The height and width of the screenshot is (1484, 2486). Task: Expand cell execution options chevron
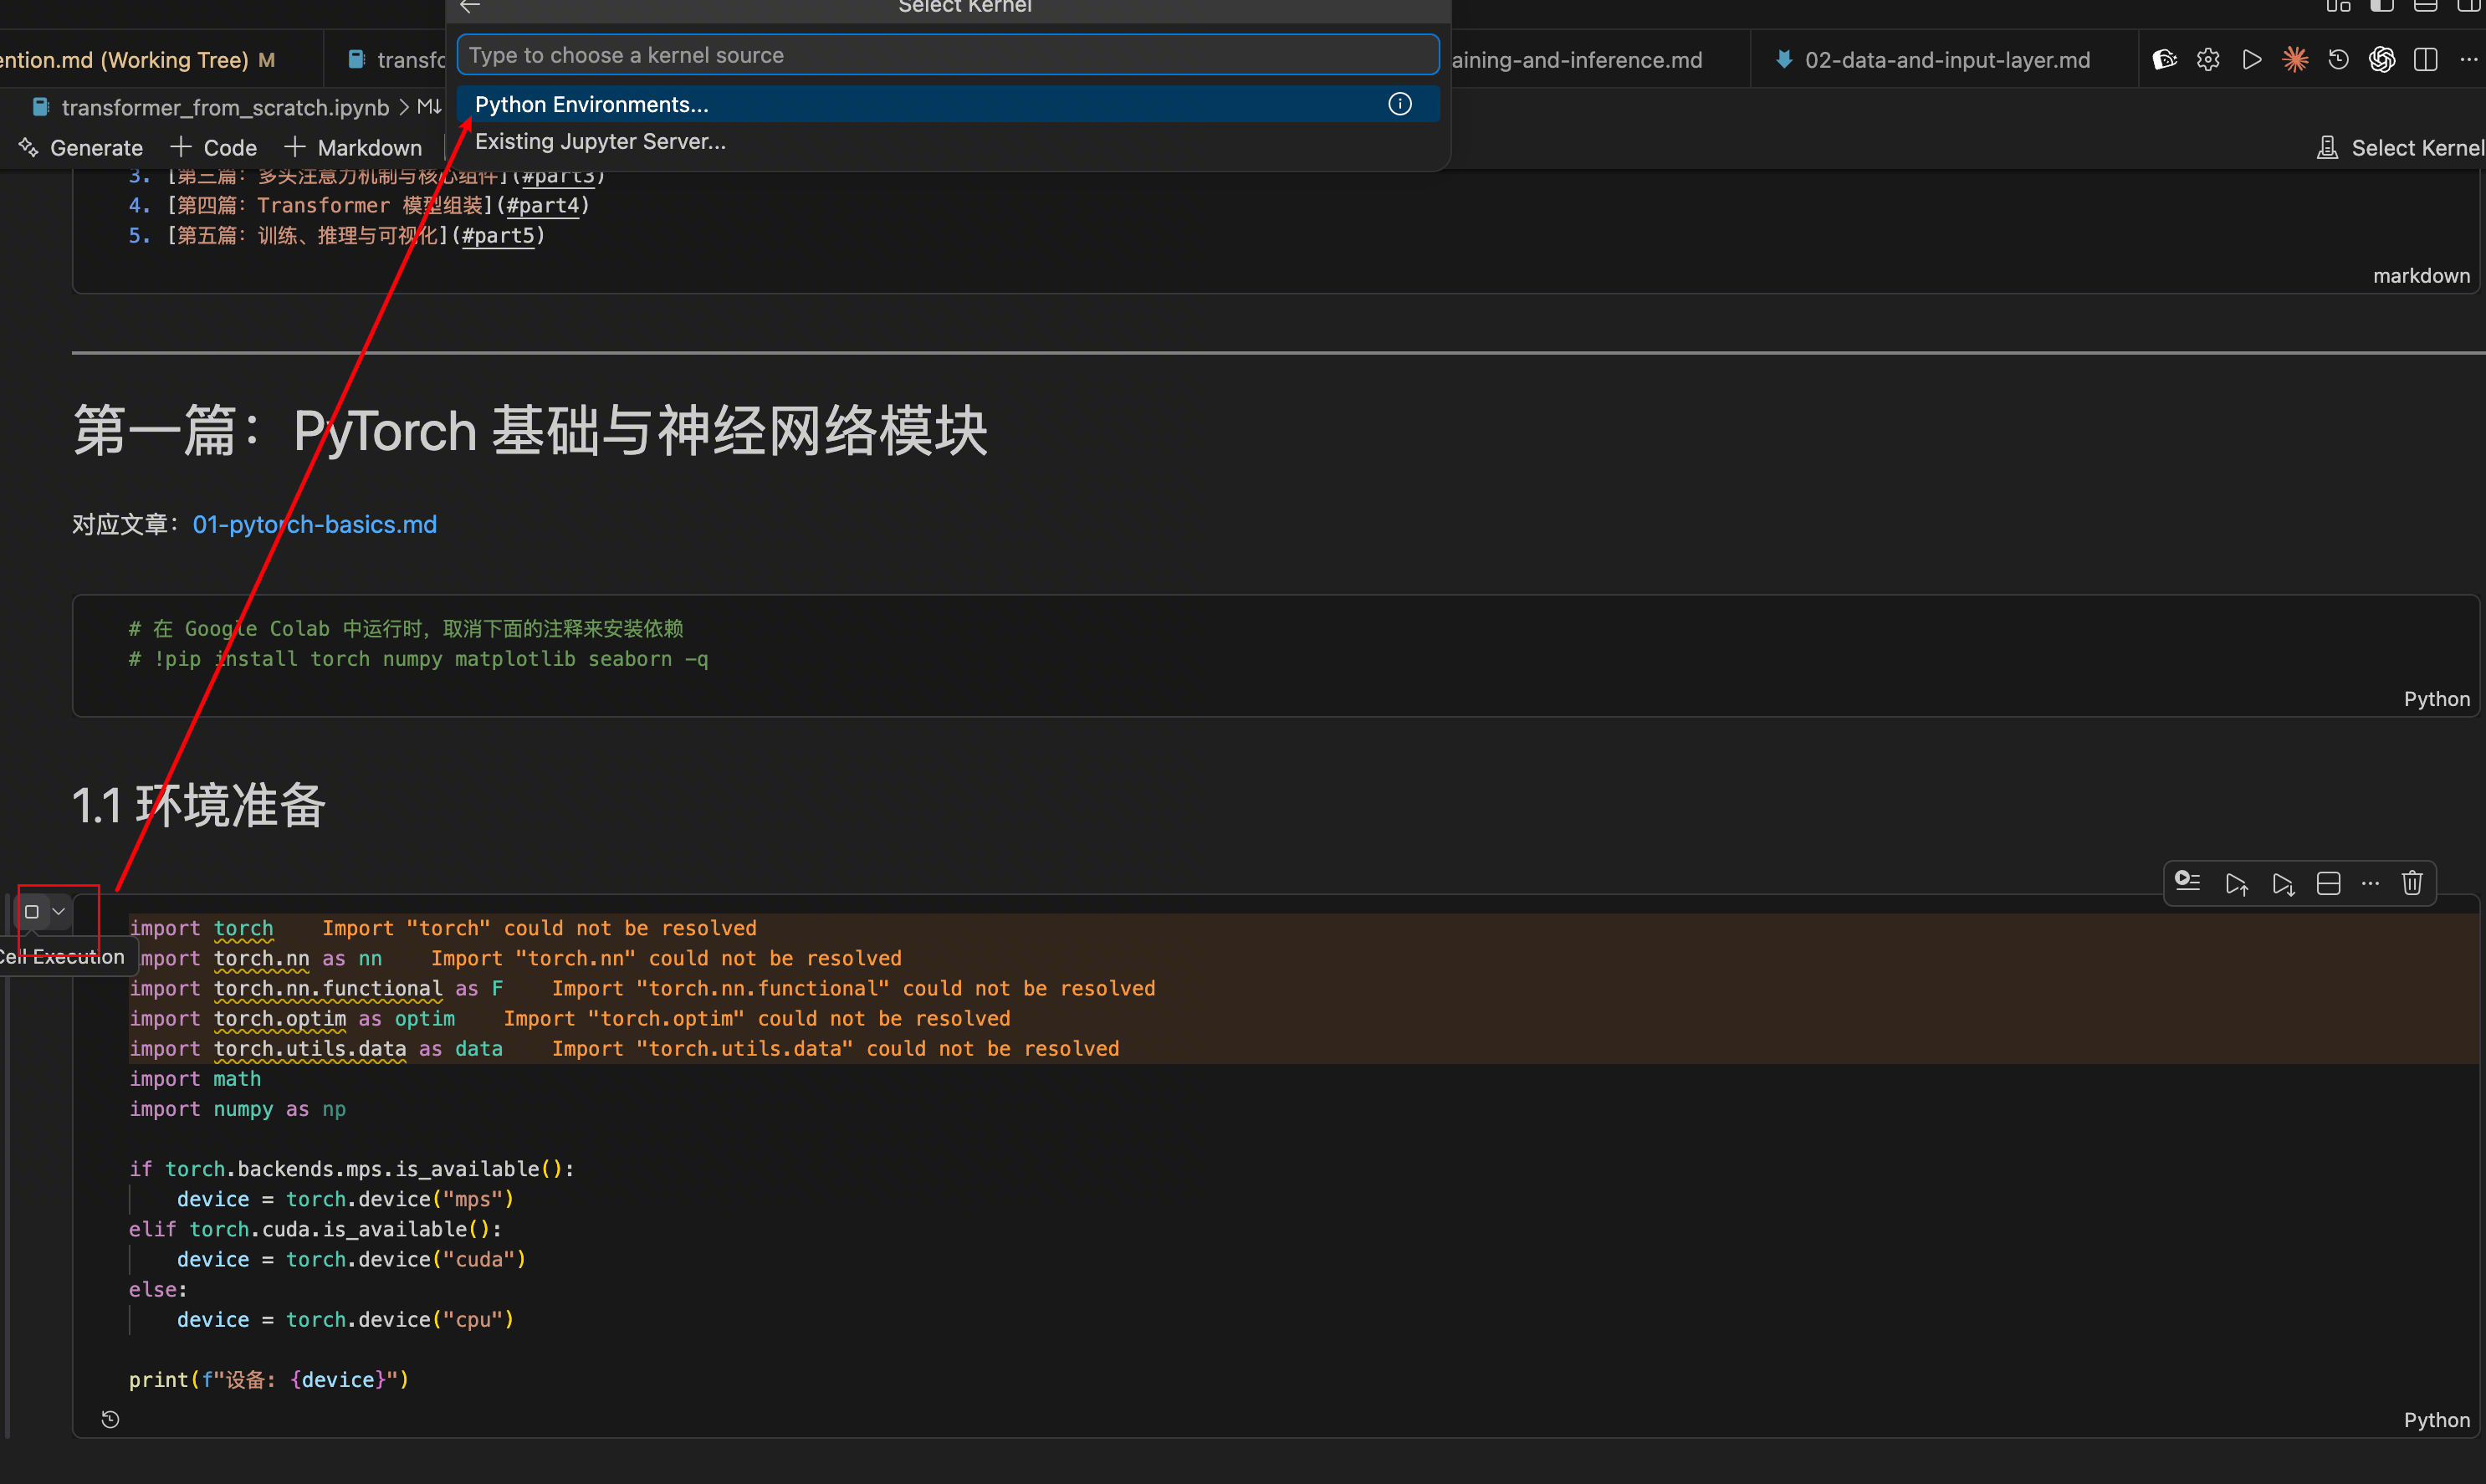click(x=59, y=911)
